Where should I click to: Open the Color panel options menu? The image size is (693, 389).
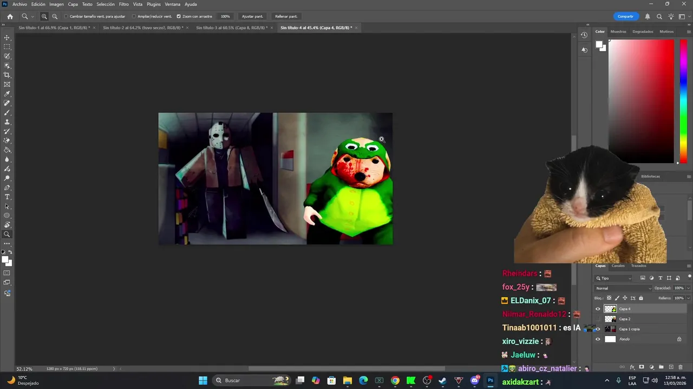pyautogui.click(x=689, y=31)
